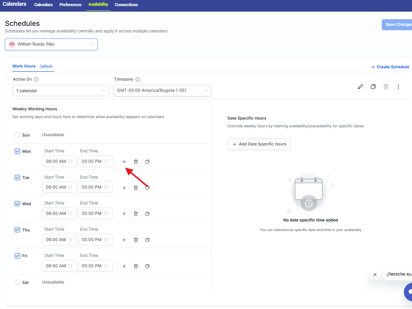The width and height of the screenshot is (412, 309).
Task: Click the duplicate schedule icon
Action: (373, 87)
